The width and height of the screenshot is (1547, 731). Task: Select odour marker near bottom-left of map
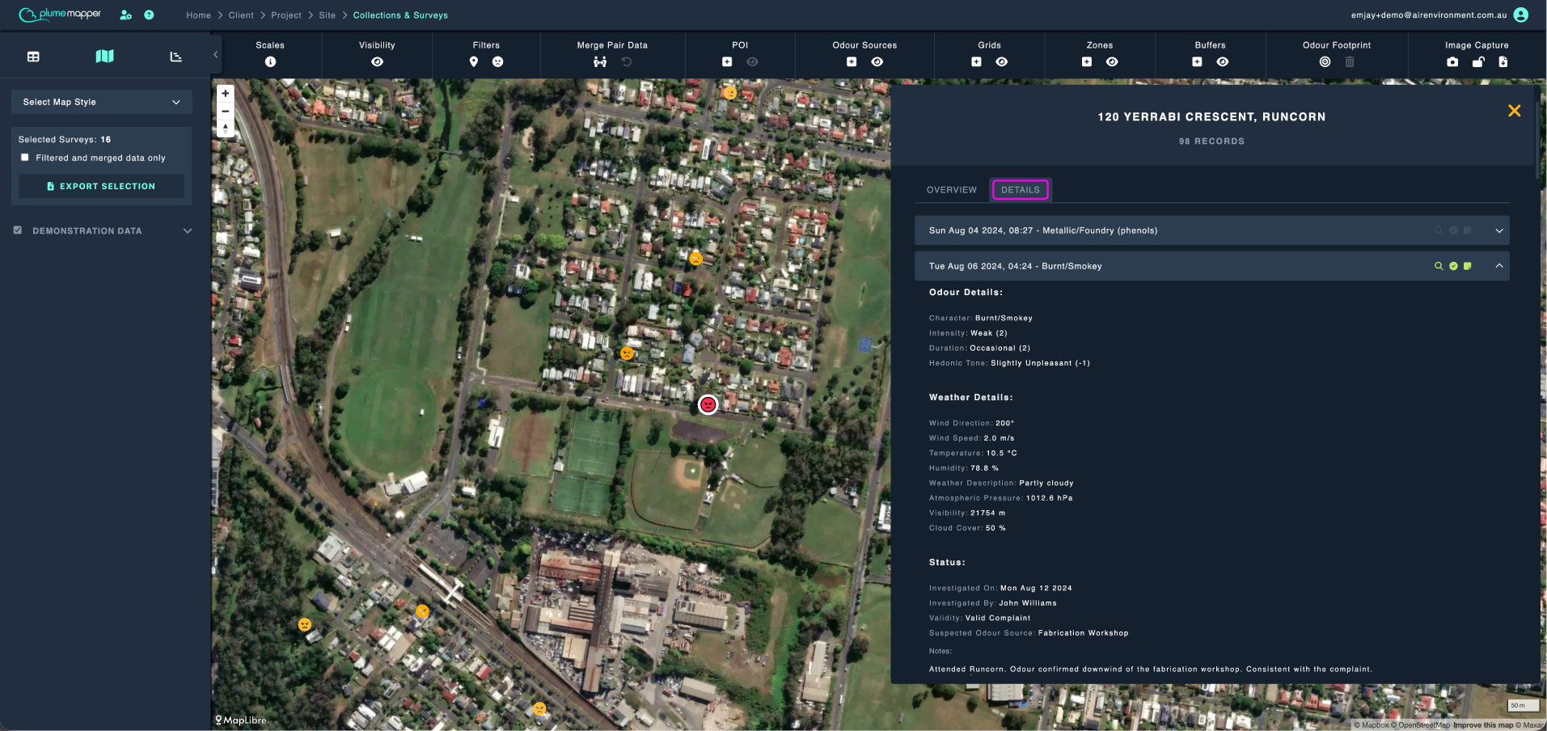305,624
